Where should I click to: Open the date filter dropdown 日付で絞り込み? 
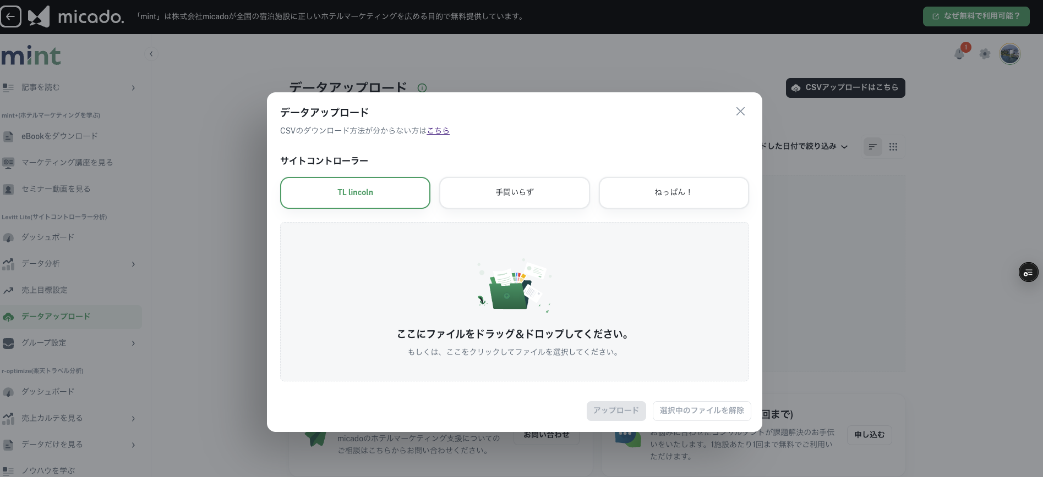coord(804,146)
